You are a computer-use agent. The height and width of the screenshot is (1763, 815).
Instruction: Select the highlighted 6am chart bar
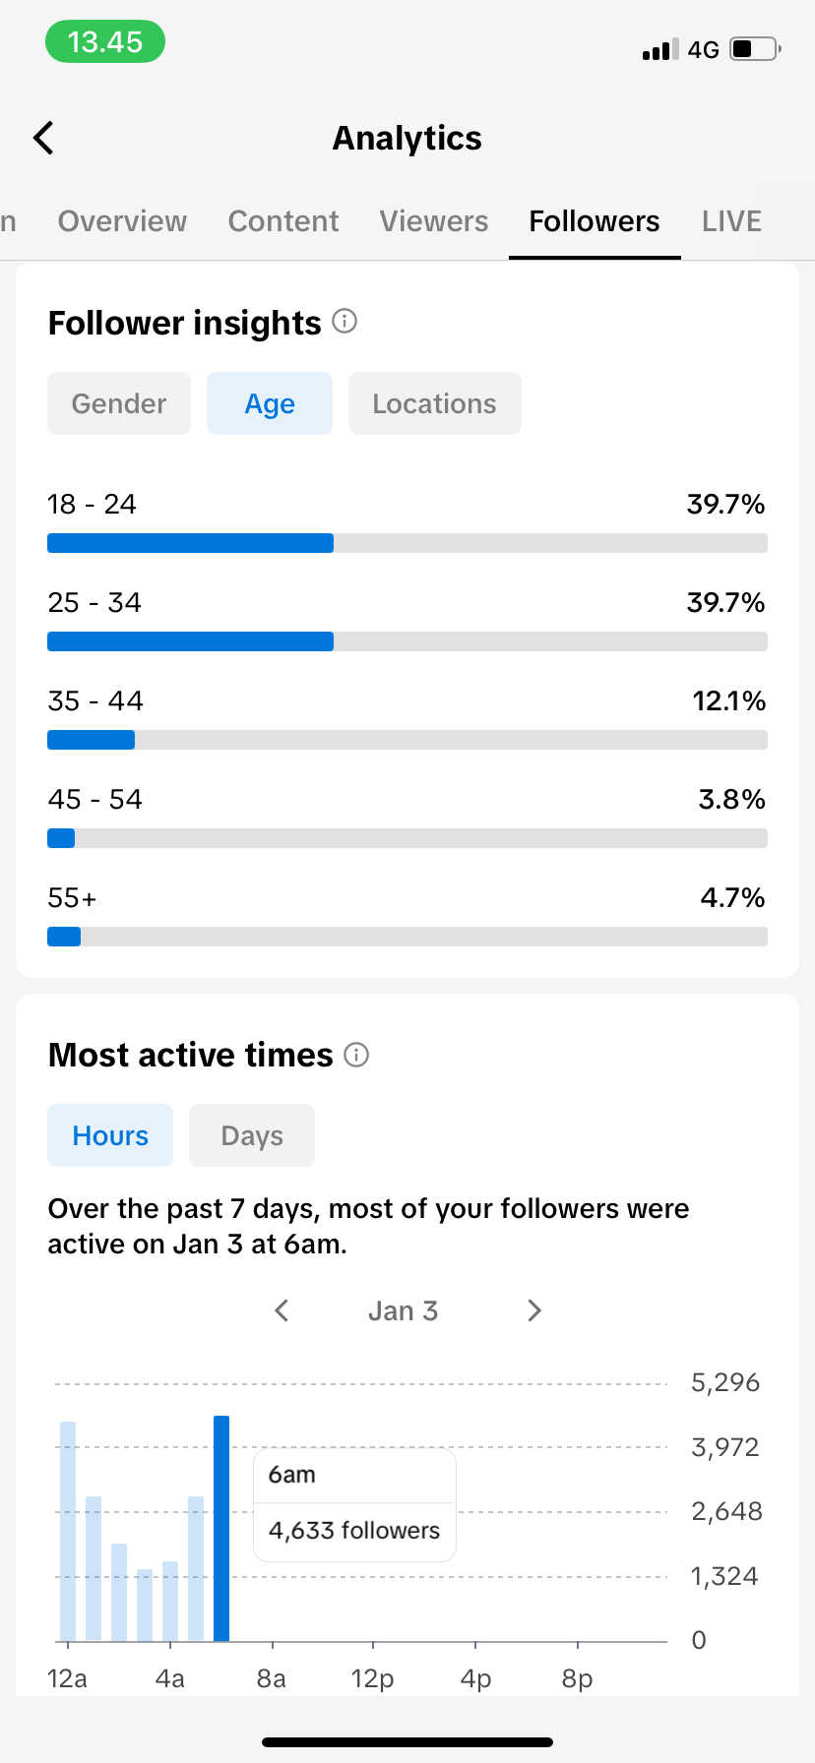point(221,1528)
